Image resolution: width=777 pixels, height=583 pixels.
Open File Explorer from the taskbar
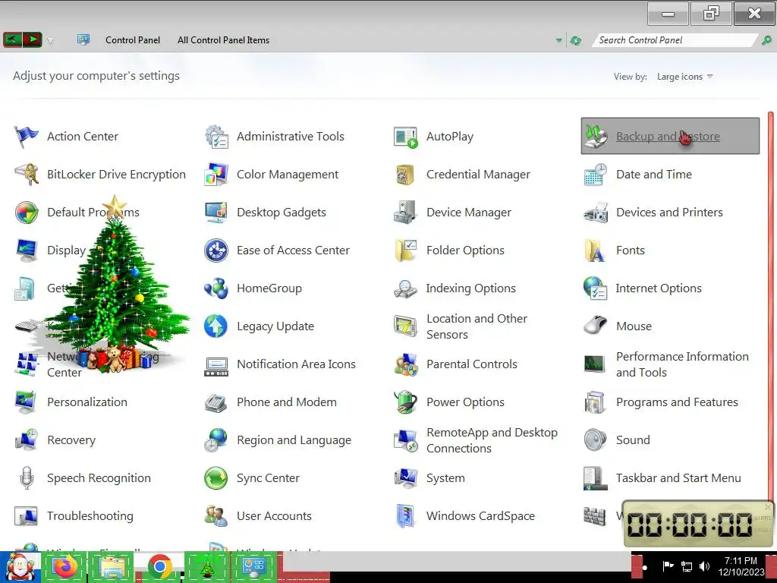112,567
